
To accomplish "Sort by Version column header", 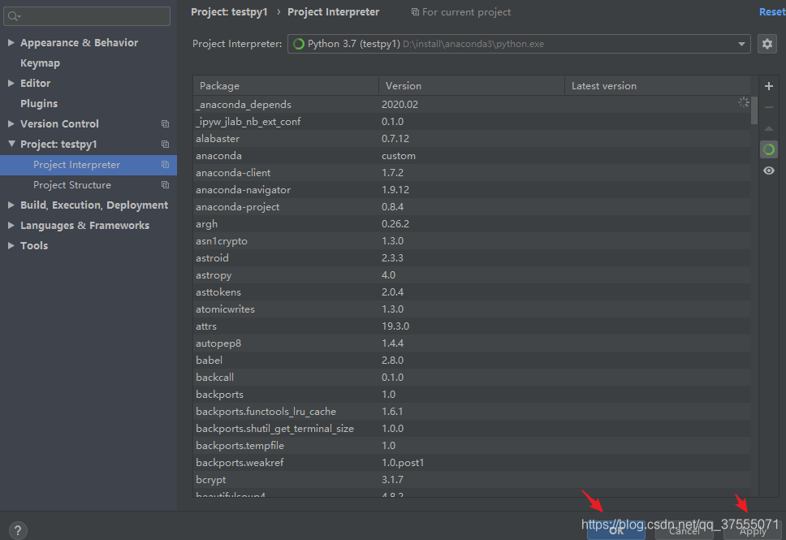I will [472, 86].
